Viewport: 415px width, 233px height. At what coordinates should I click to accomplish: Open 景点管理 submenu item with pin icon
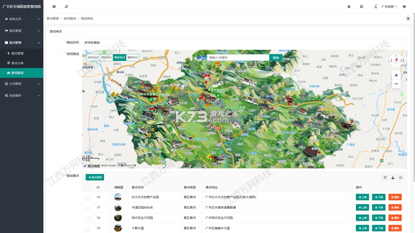point(22,53)
